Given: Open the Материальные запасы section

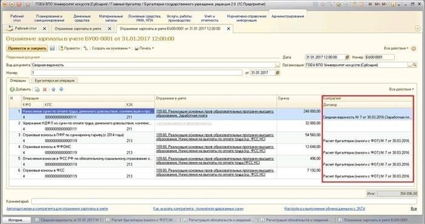Looking at the screenshot, I should (111, 18).
